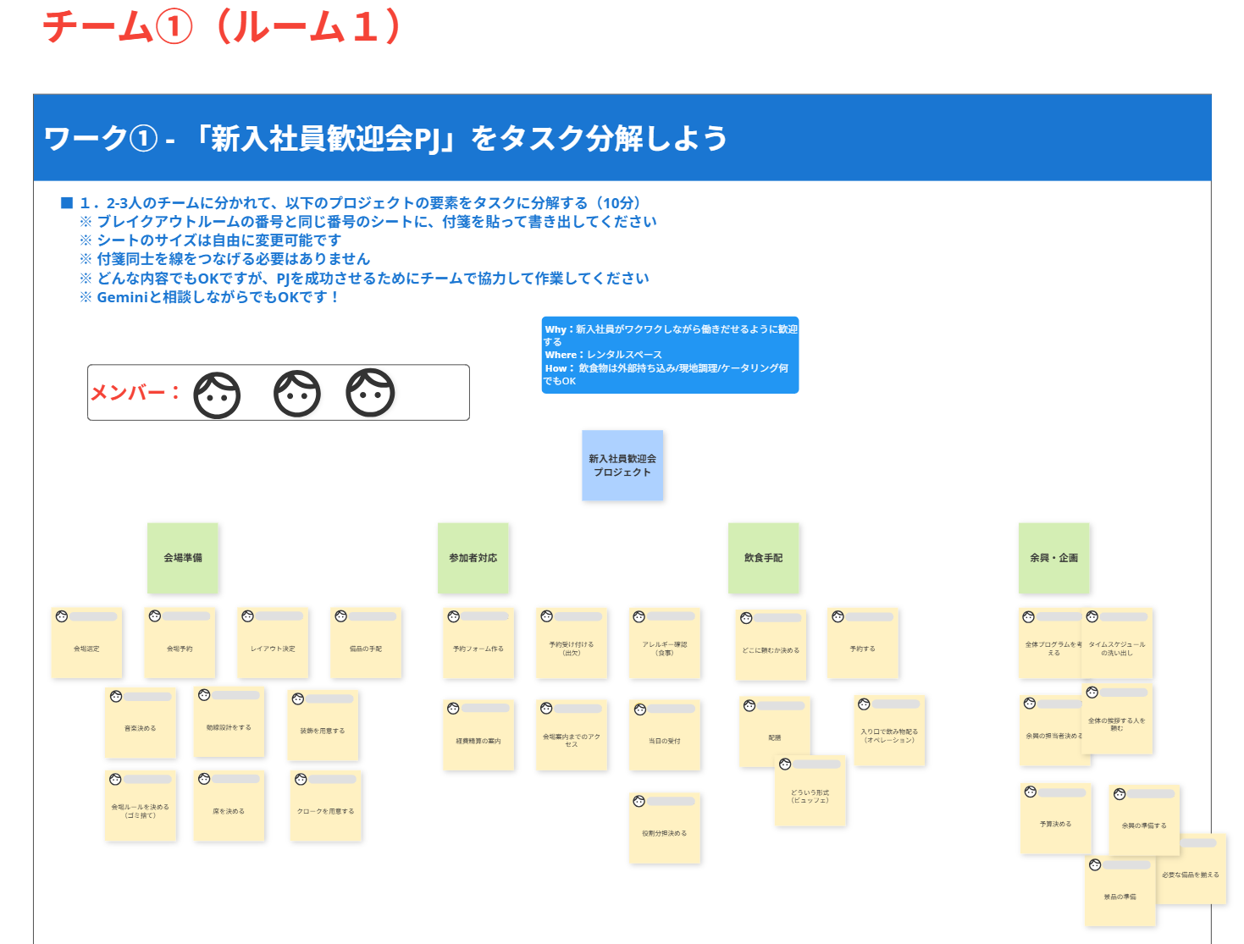Click the avatar on the 役割分担決める sticky
1244x944 pixels.
(639, 801)
